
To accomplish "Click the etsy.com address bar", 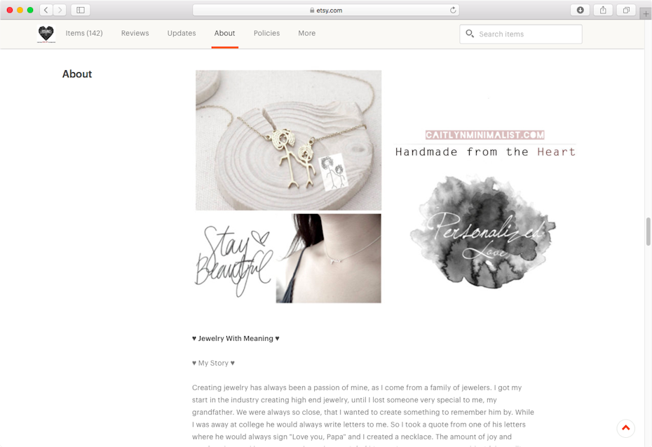I will pyautogui.click(x=326, y=10).
